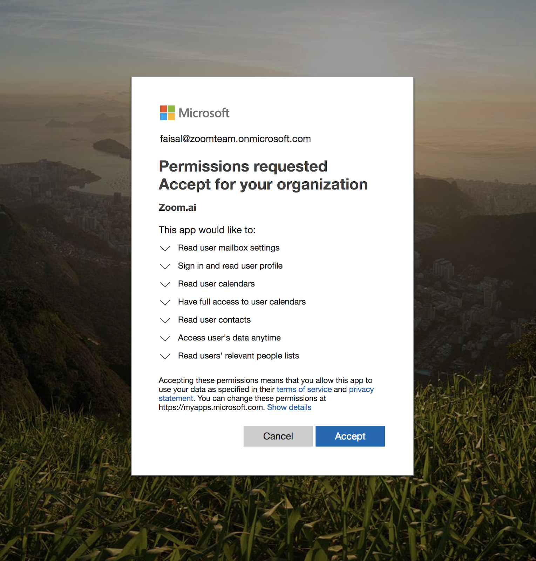Click the Read user contacts text
This screenshot has width=536, height=561.
(214, 320)
